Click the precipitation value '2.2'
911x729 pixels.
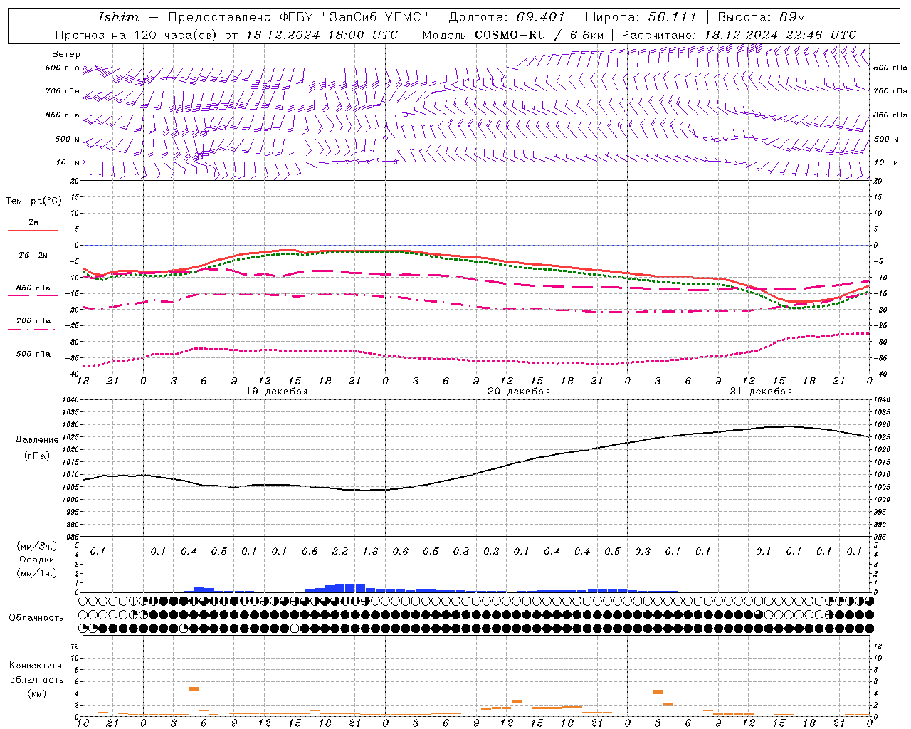coord(340,552)
